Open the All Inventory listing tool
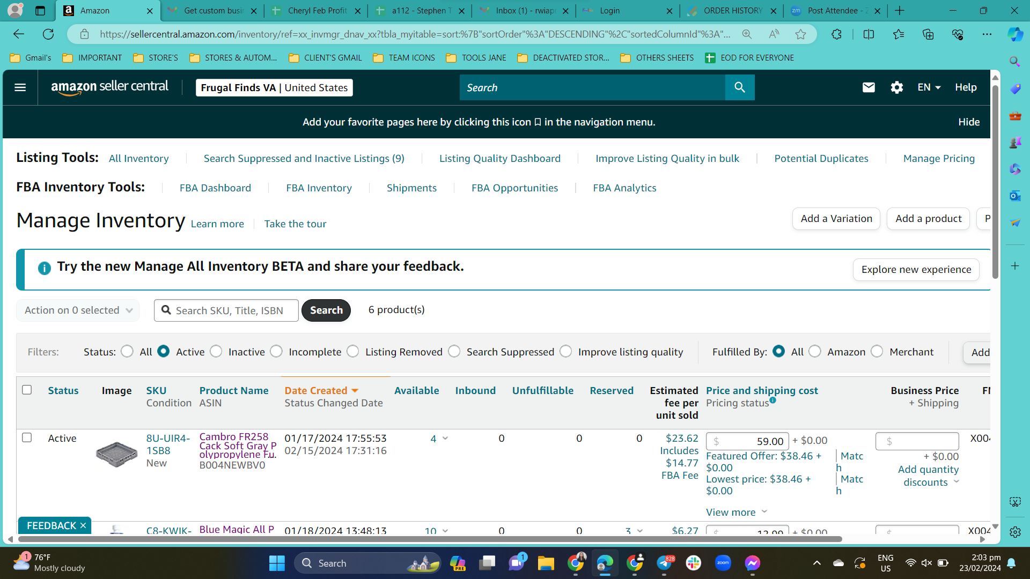 (138, 159)
